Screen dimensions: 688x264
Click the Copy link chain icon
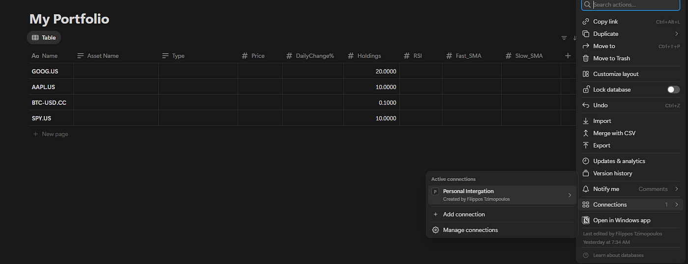pos(585,22)
